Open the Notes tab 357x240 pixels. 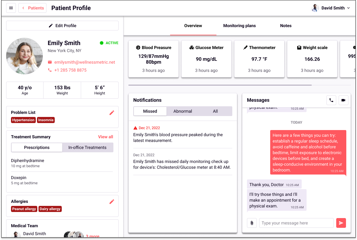pos(286,26)
